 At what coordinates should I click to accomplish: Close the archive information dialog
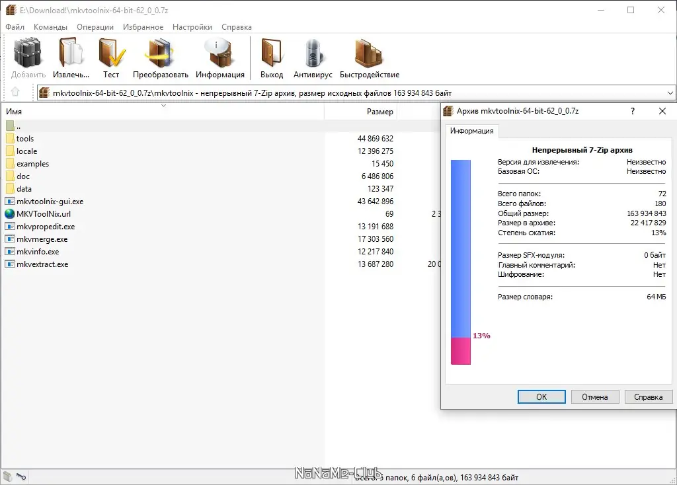coord(662,111)
